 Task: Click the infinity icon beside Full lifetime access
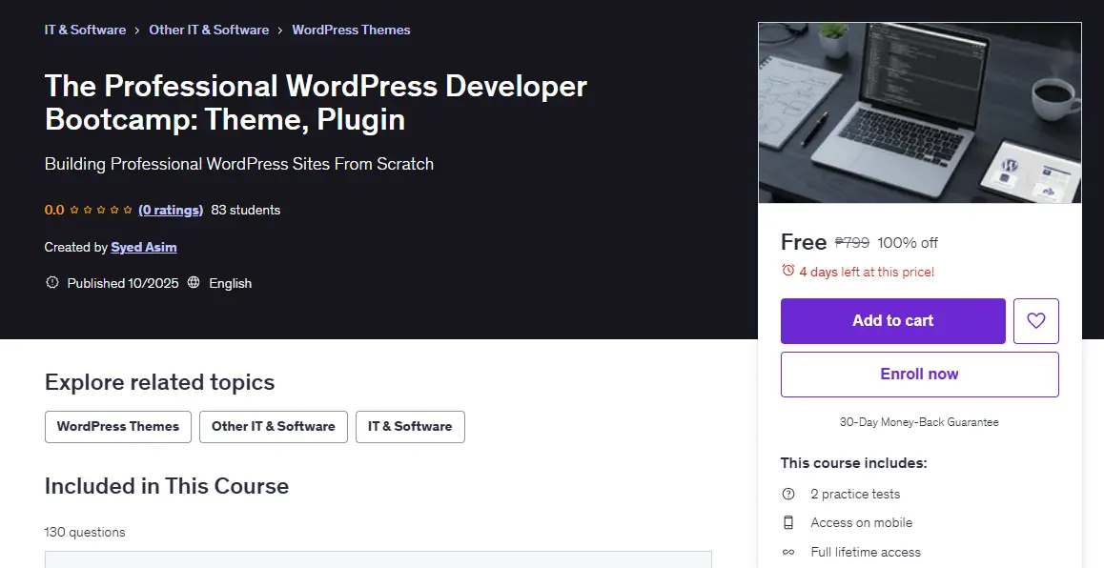coord(788,553)
